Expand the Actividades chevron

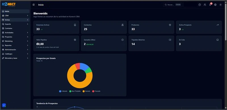28,33
